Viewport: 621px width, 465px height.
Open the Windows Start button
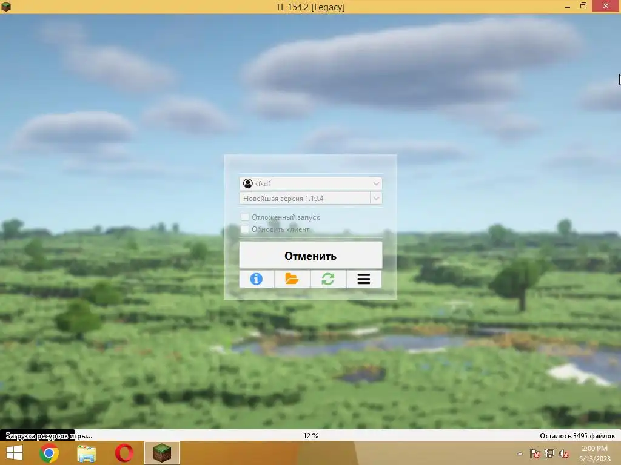[15, 453]
